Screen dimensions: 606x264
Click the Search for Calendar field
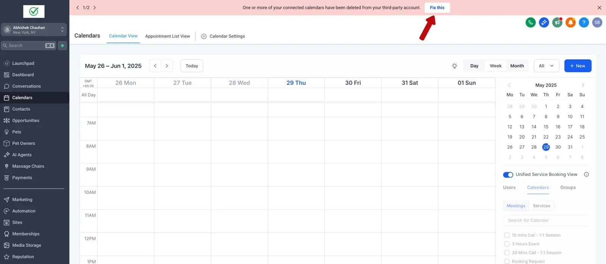546,220
